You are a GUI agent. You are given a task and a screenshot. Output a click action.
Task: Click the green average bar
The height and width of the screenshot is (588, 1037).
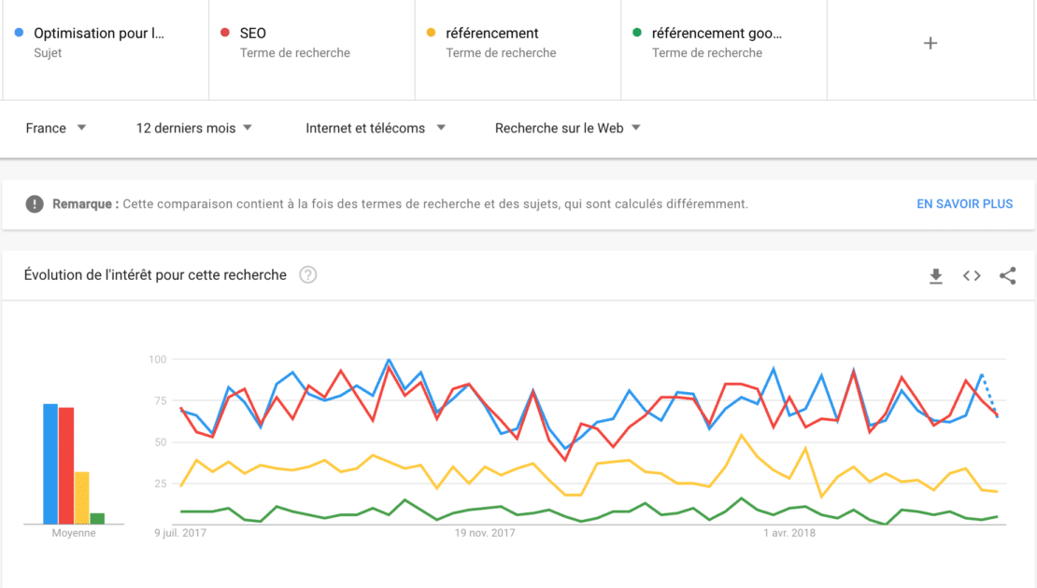(x=97, y=518)
